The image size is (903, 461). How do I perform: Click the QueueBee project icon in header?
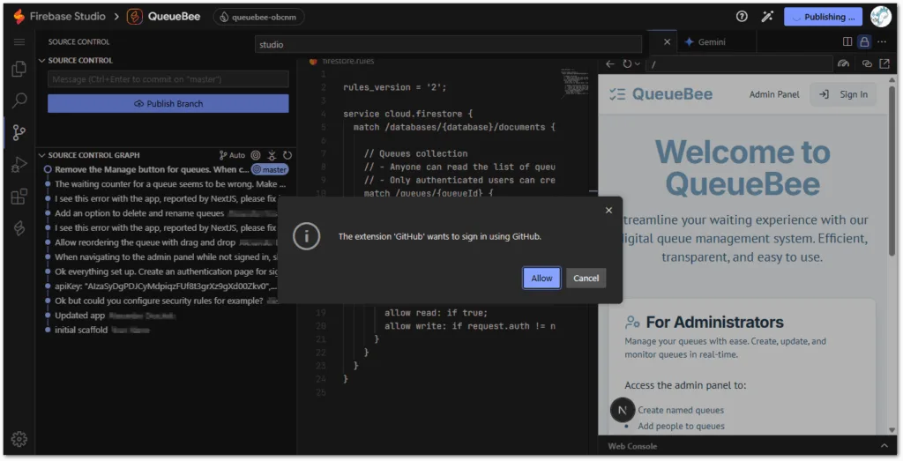click(x=134, y=17)
